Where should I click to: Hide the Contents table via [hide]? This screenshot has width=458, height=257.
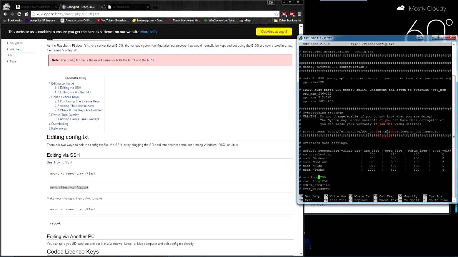coord(82,78)
